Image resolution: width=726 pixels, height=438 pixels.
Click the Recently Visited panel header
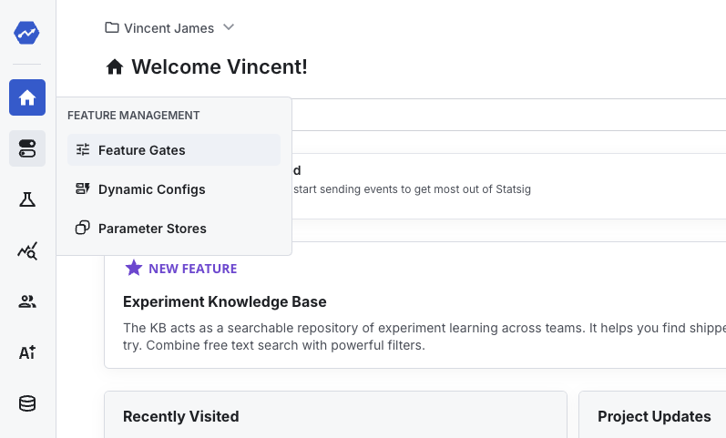(180, 416)
